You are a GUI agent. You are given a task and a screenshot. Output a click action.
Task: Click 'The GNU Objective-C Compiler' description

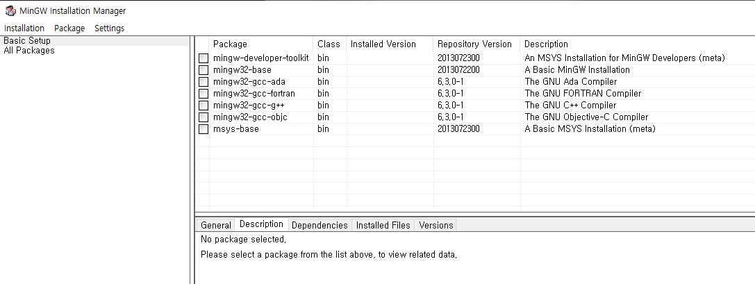[586, 117]
